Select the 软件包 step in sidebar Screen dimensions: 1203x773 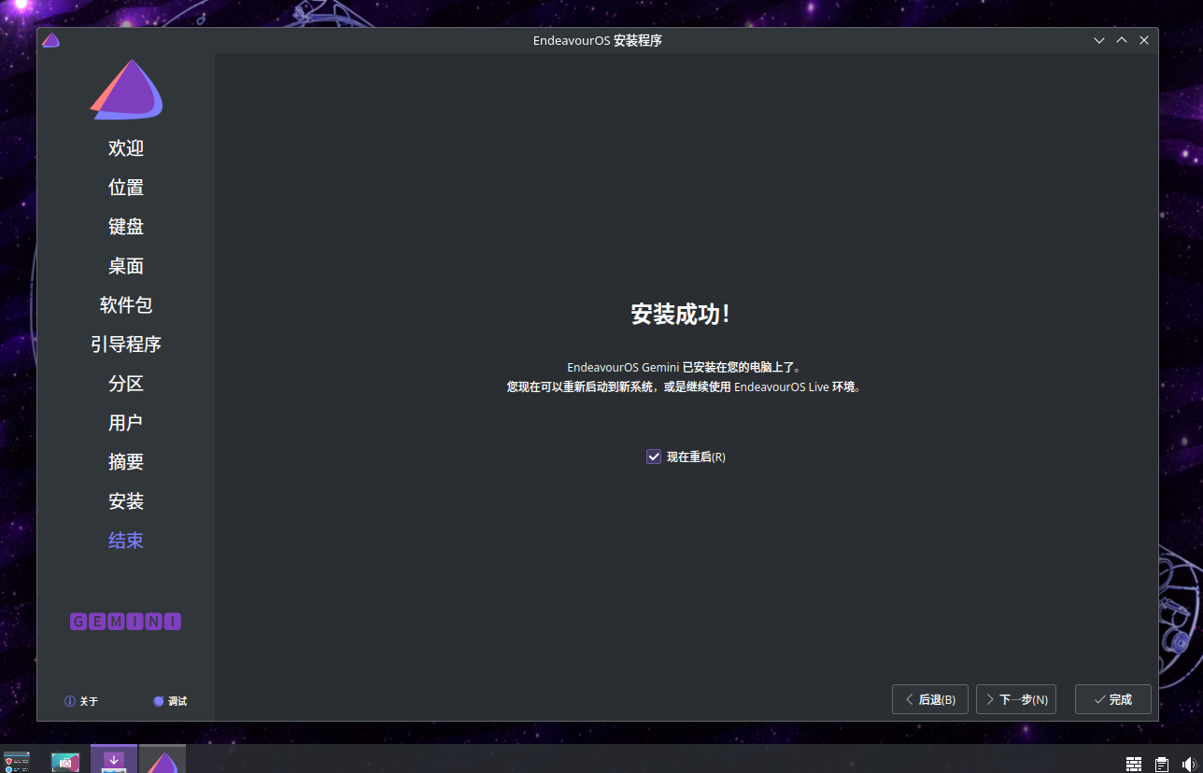point(126,305)
